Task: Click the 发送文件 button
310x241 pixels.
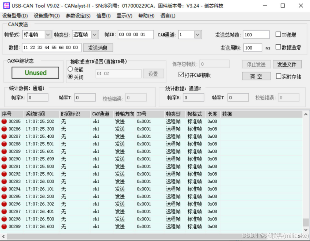Action: coord(287,64)
